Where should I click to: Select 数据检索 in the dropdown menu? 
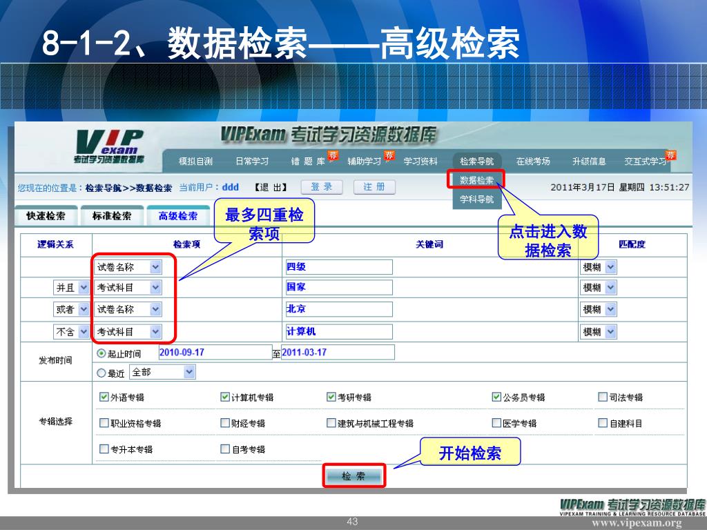pos(476,180)
